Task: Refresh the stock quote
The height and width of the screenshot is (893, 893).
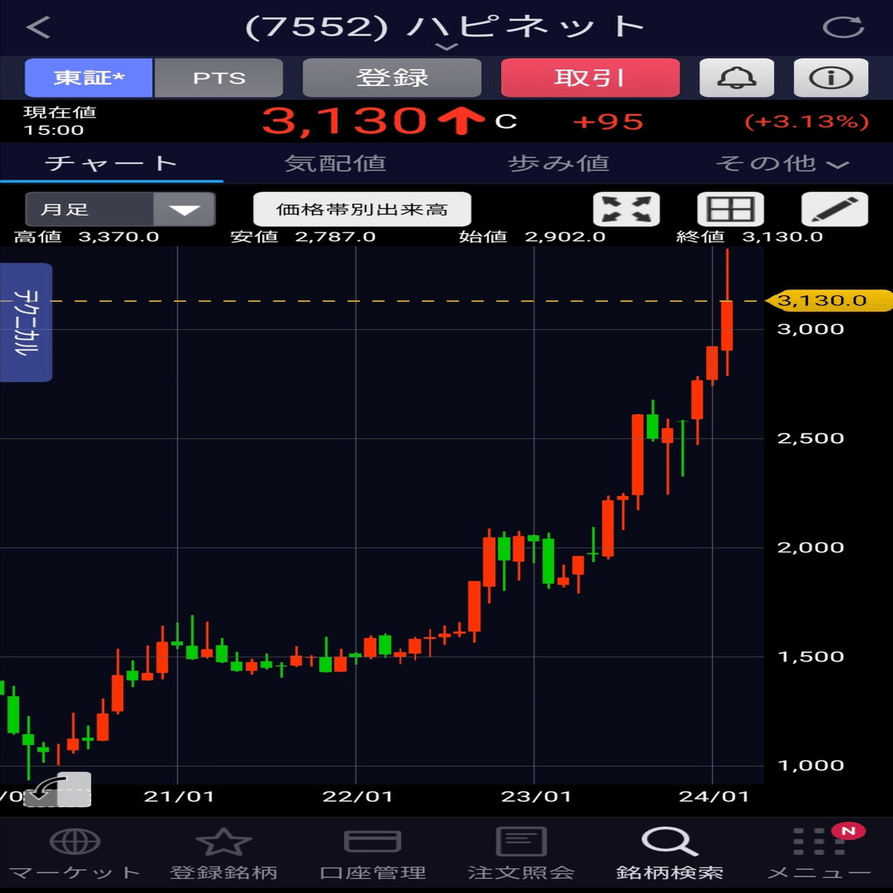Action: (843, 26)
